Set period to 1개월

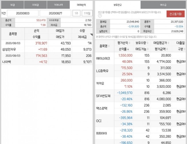87,13
